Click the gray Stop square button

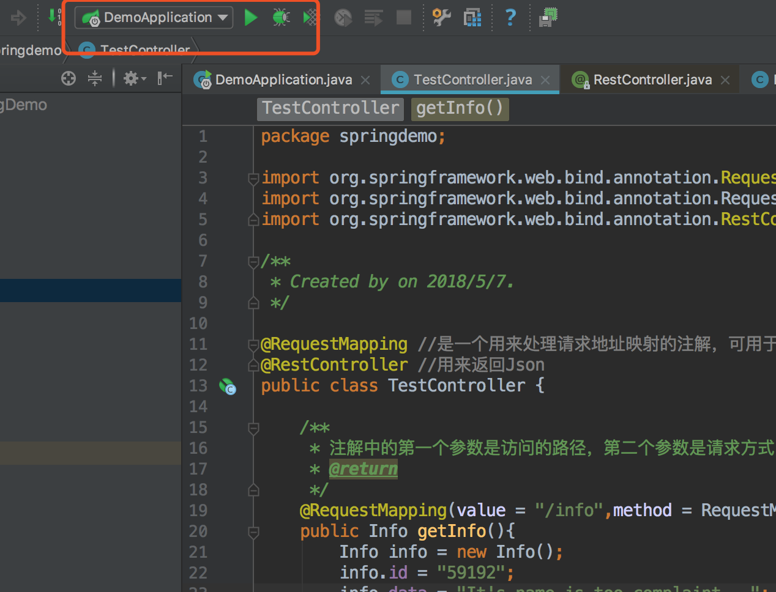[x=403, y=17]
